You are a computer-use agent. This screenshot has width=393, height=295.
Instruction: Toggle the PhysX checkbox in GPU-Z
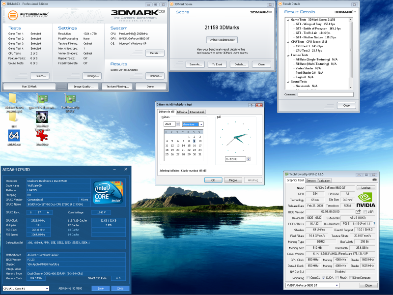337,278
